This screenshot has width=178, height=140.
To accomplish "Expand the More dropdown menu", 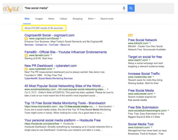I will pos(92,19).
